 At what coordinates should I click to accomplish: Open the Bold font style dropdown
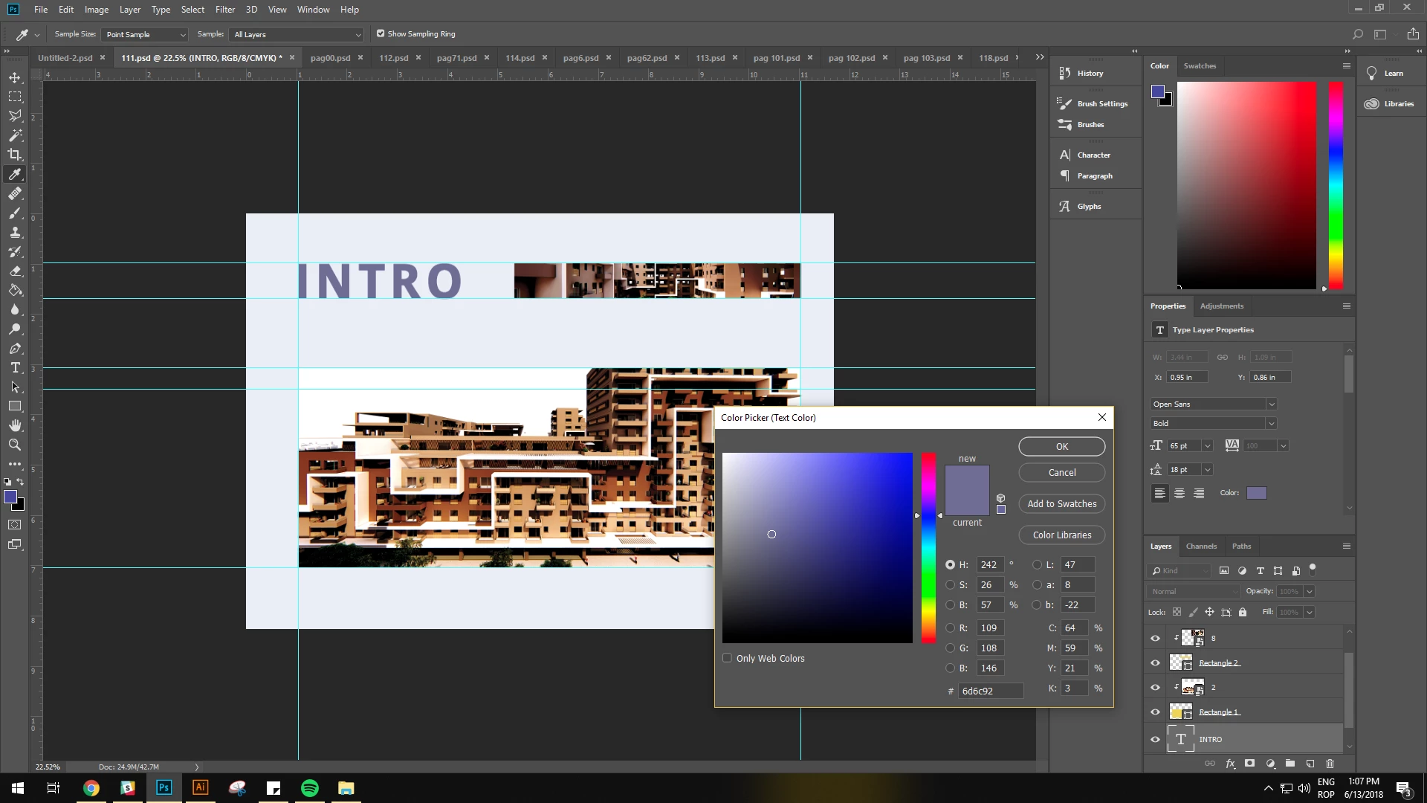tap(1271, 423)
